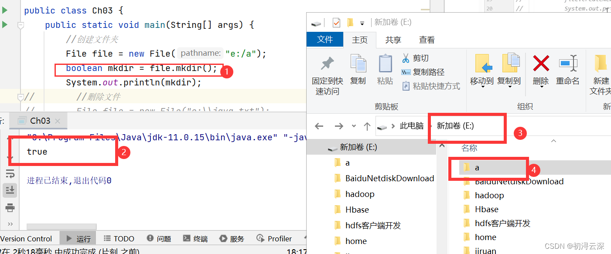Switch to the 查看 ribbon tab
The height and width of the screenshot is (254, 611).
427,40
